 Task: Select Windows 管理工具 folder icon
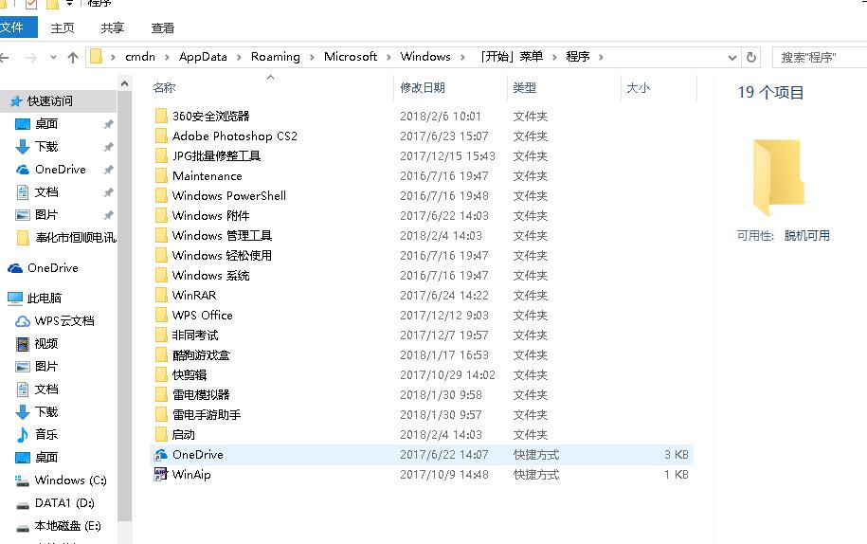click(x=161, y=235)
